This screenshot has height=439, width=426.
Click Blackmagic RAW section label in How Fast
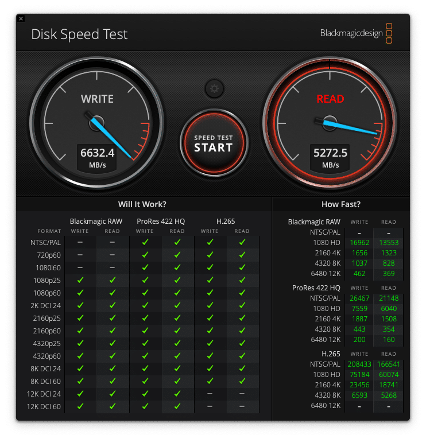(314, 222)
